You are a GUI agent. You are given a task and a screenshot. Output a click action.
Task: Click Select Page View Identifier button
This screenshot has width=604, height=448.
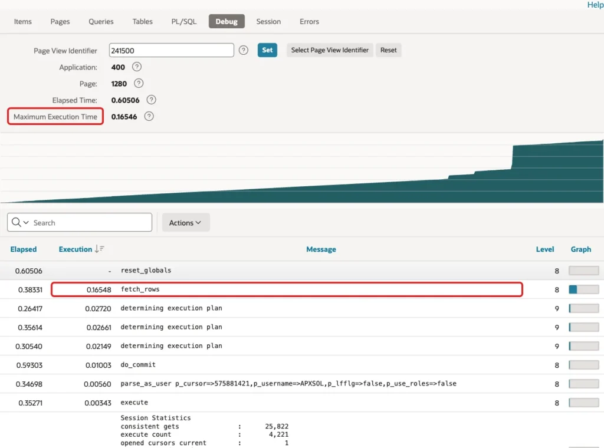coord(330,50)
